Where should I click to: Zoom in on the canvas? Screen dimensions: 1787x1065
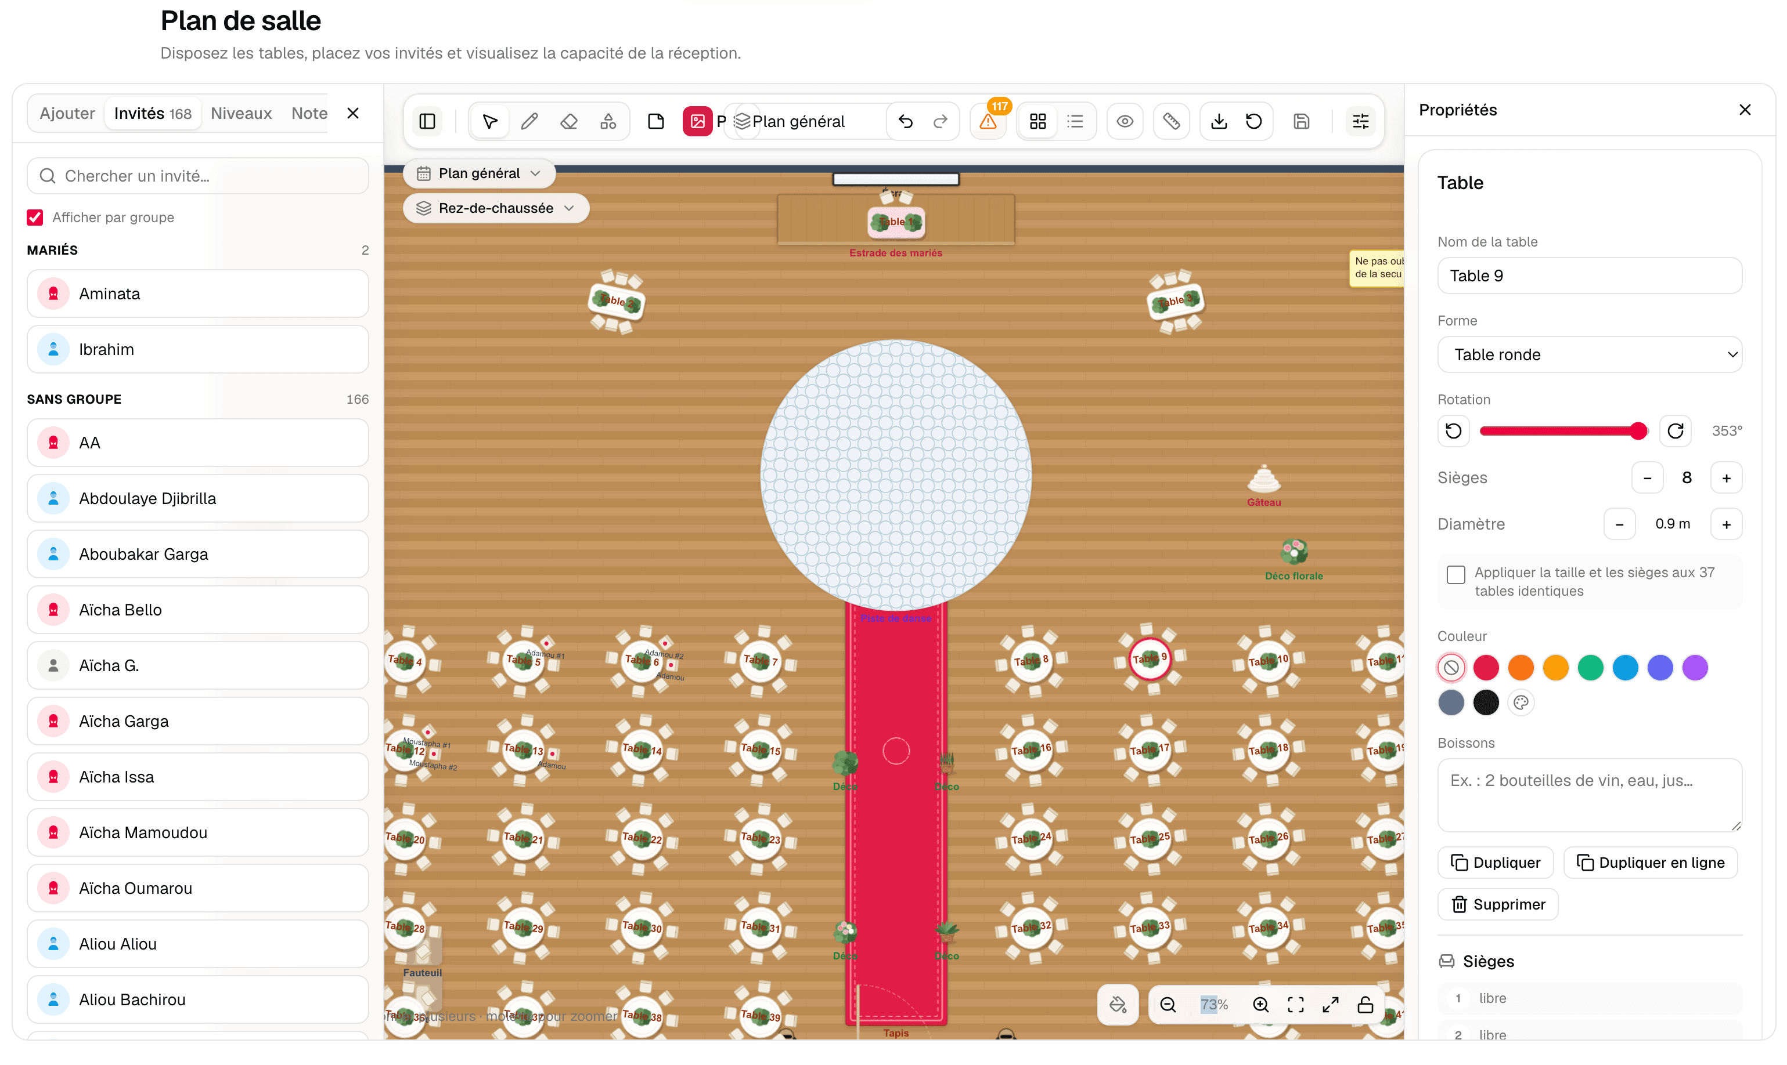point(1261,1005)
